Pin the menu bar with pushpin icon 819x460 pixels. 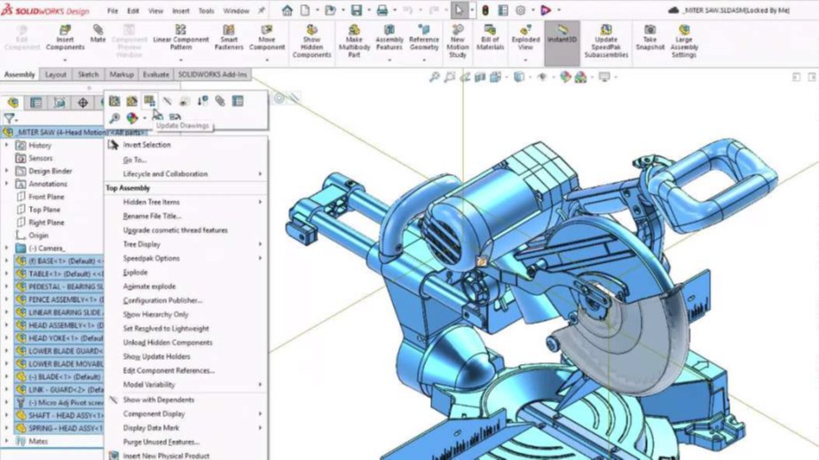coord(261,10)
